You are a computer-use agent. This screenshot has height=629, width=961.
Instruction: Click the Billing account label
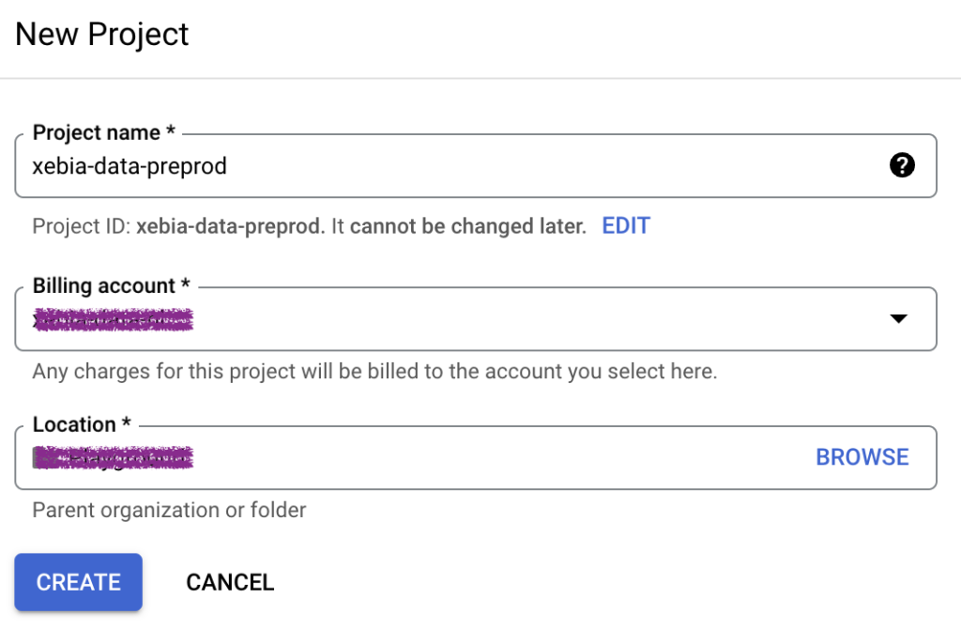click(111, 285)
